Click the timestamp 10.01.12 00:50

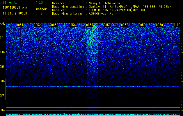(15, 13)
